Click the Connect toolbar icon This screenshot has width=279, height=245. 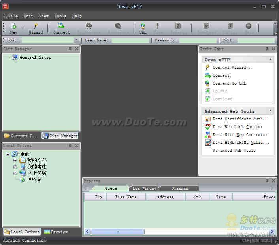point(61,26)
